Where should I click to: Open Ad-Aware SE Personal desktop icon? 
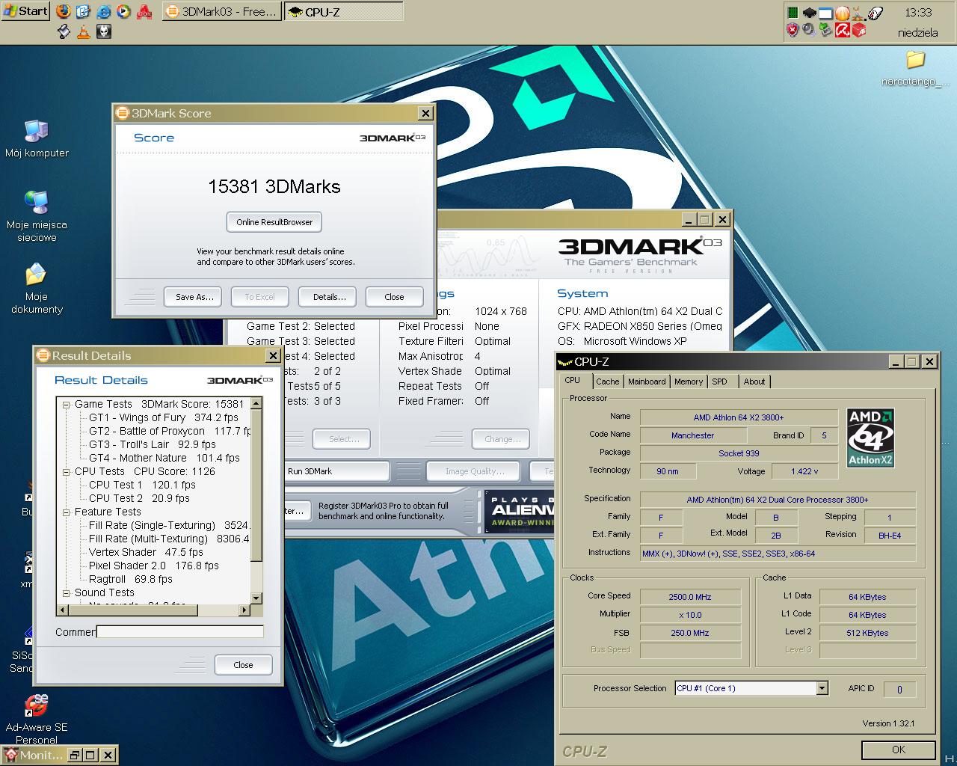(x=37, y=720)
